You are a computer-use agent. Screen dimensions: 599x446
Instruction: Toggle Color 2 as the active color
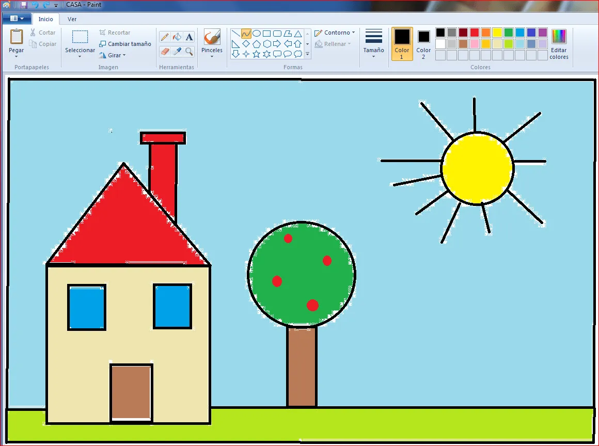coord(423,43)
